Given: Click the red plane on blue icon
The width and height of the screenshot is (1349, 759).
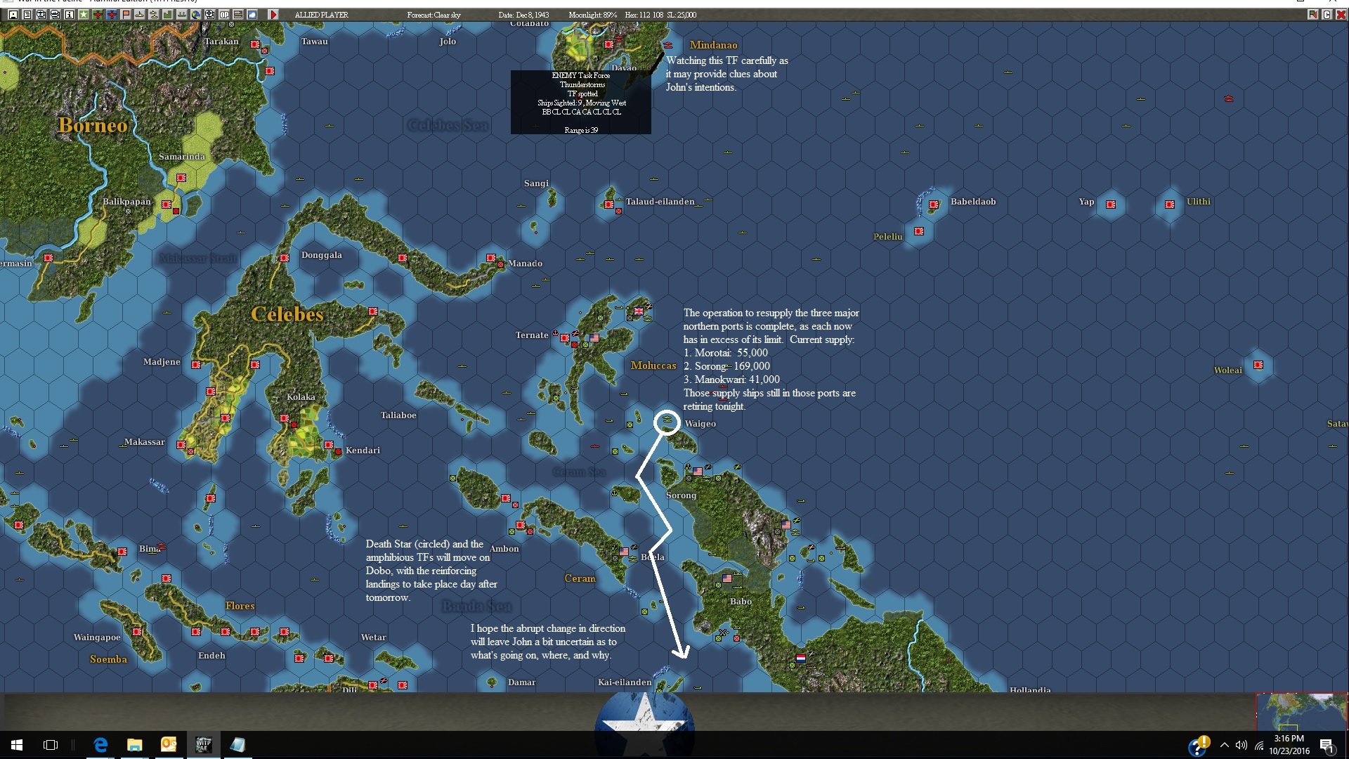Looking at the screenshot, I should click(111, 14).
